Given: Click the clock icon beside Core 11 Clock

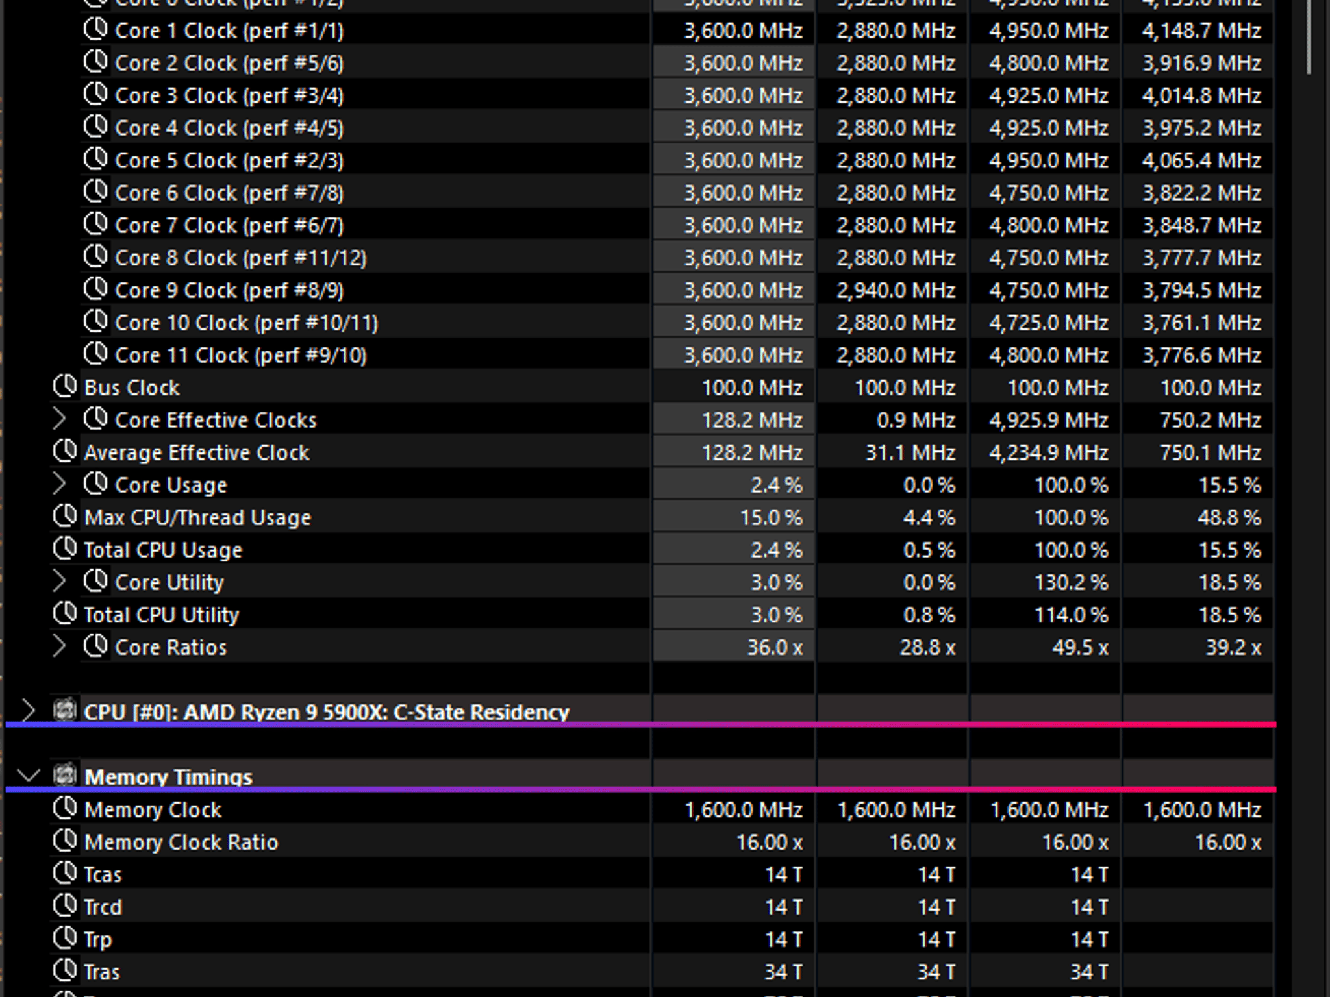Looking at the screenshot, I should click(x=96, y=354).
